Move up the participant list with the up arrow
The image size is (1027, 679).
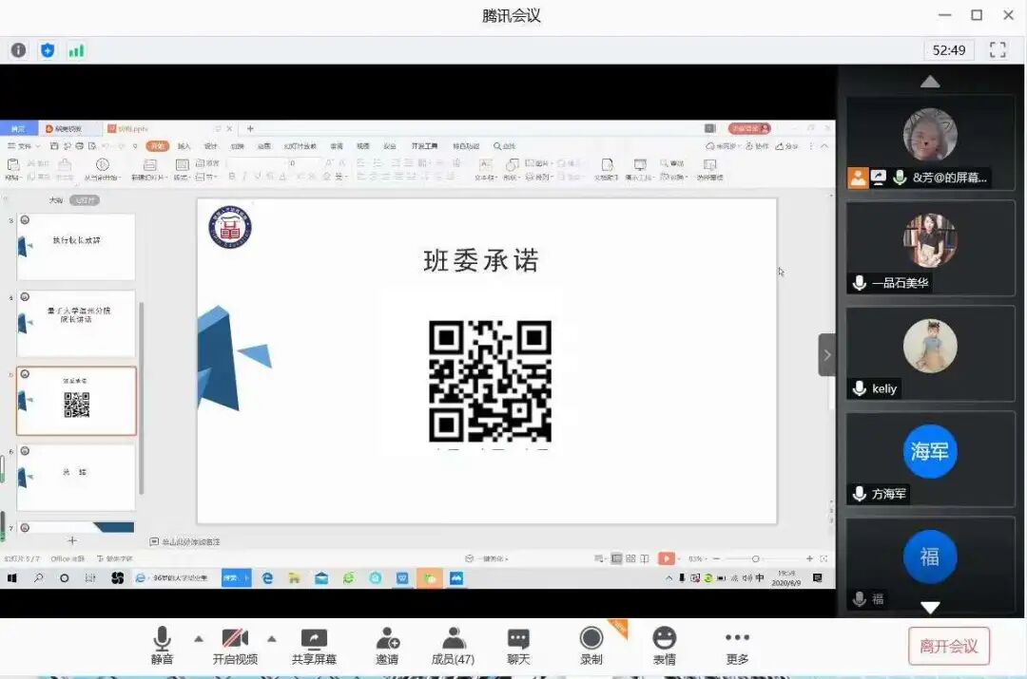[x=930, y=82]
